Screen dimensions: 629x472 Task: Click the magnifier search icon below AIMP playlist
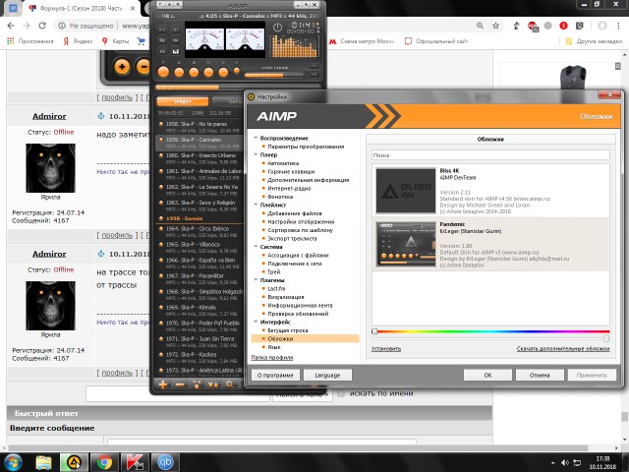[229, 384]
